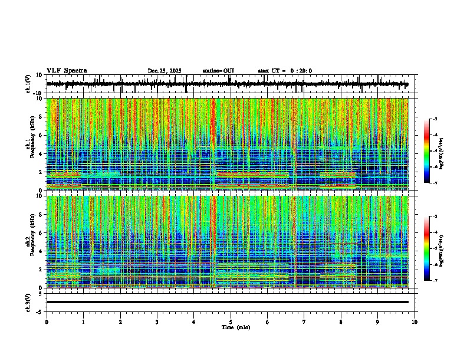This screenshot has width=467, height=361.
Task: Click the "ch.1(V)" axis label
Action: pyautogui.click(x=28, y=84)
